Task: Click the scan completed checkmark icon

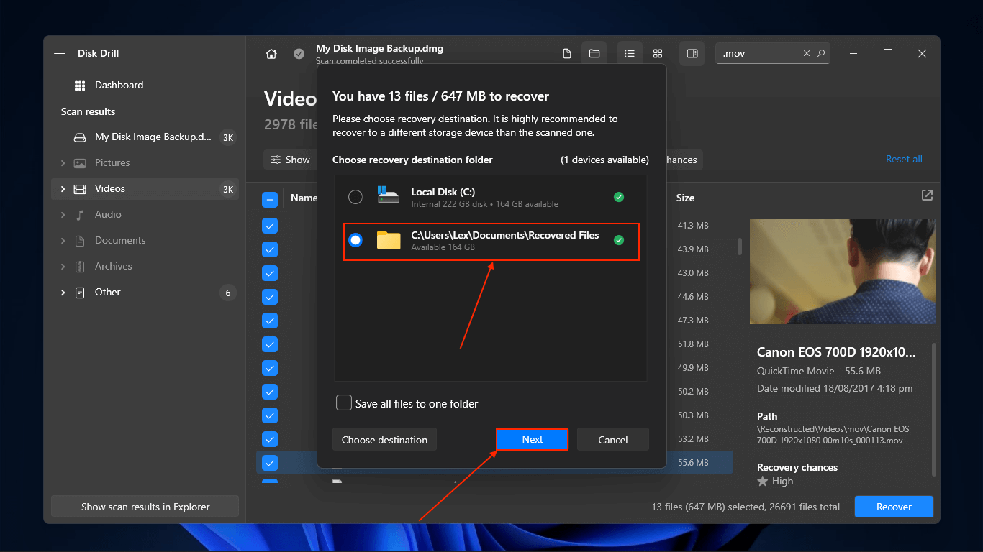Action: 299,54
